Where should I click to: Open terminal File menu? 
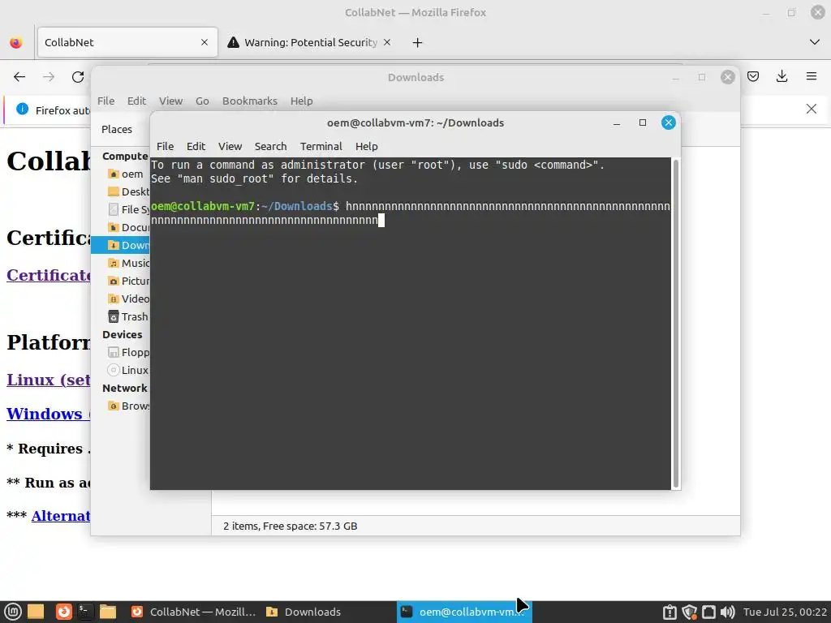(x=165, y=146)
